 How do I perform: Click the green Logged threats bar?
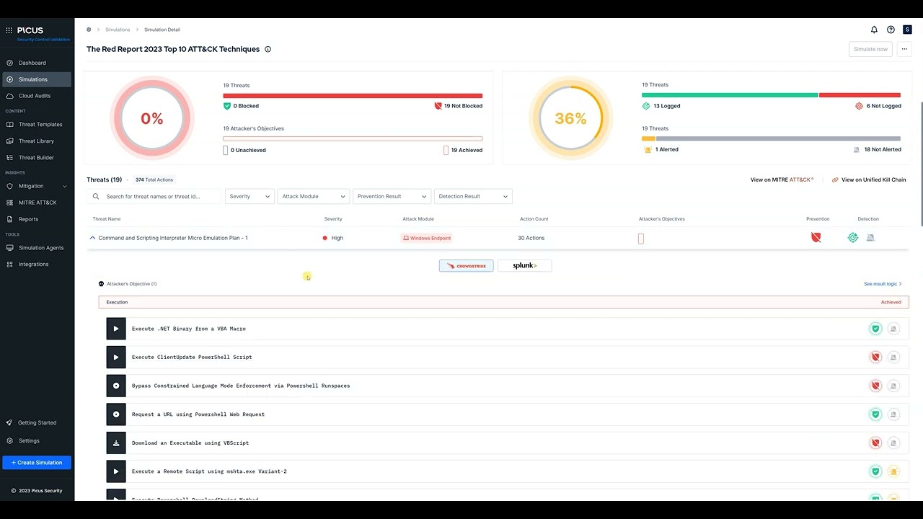730,95
